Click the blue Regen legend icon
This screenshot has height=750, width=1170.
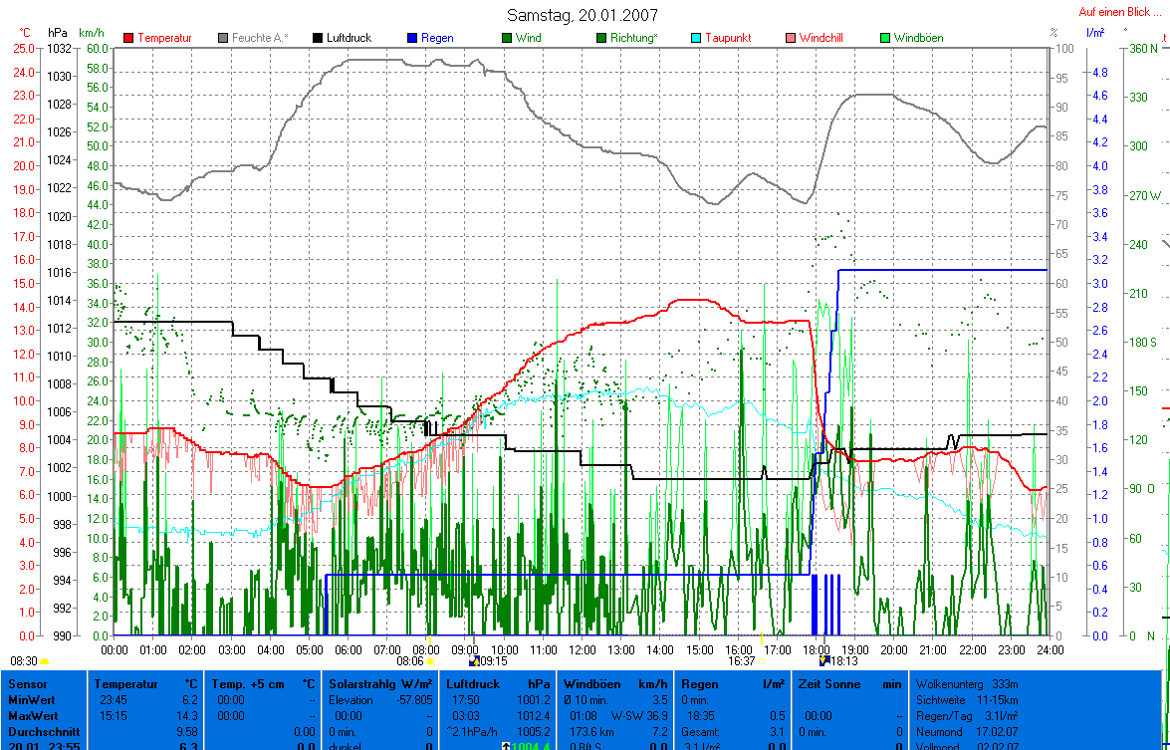(412, 38)
